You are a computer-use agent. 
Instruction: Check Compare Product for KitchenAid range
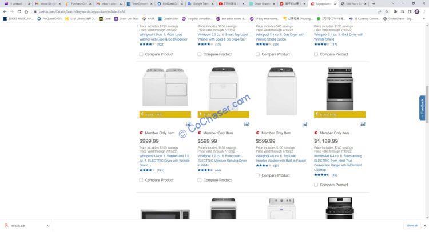point(316,185)
